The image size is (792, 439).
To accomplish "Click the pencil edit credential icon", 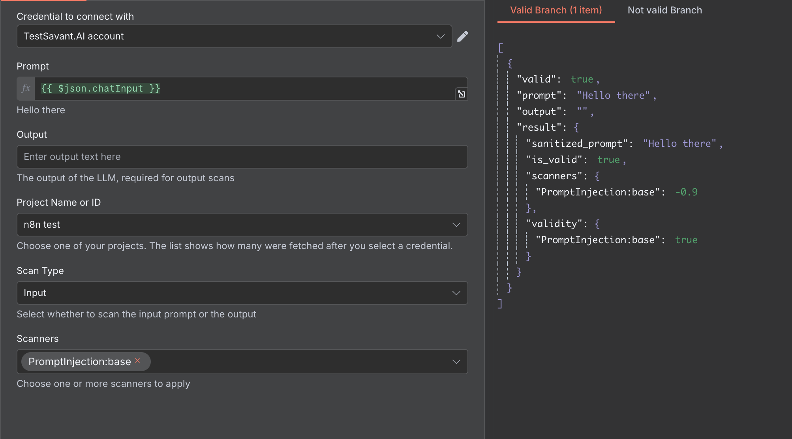I will (462, 36).
